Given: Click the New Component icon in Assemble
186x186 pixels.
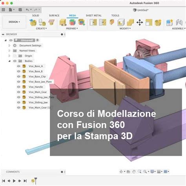Looking at the screenshot, I should tap(170, 22).
